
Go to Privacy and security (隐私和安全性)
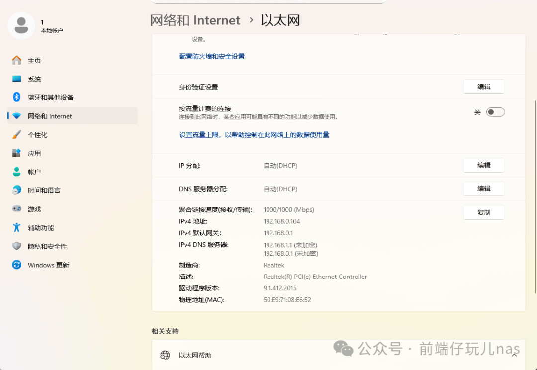click(x=47, y=246)
